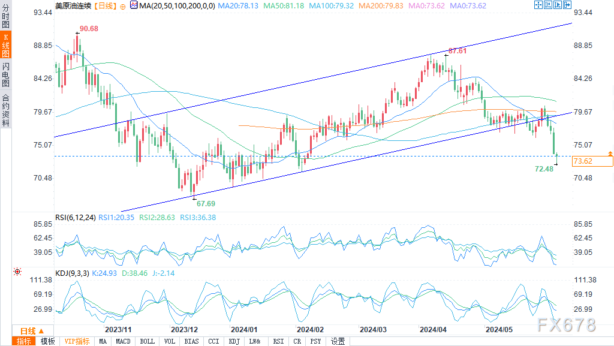The height and width of the screenshot is (346, 614).
Task: Click the KDJ(9,3,3) panel label
Action: click(72, 273)
